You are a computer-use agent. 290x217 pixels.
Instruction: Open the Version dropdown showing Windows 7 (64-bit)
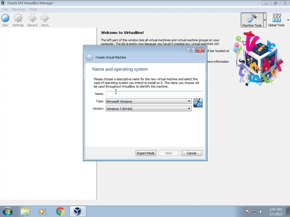click(148, 108)
